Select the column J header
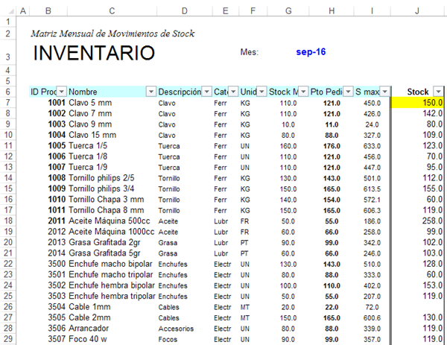Viewport: 447px width, 345px height. point(418,10)
